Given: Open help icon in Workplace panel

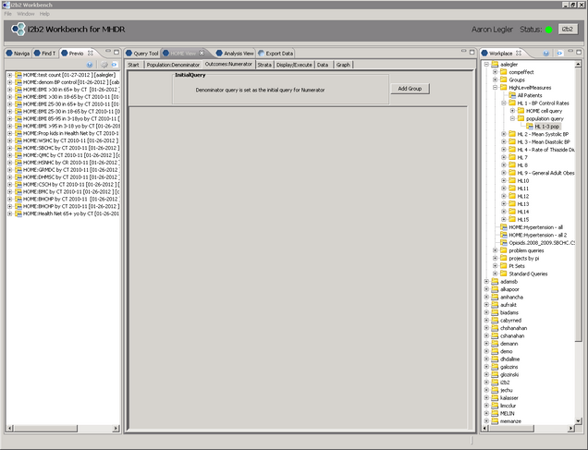Looking at the screenshot, I should click(546, 54).
